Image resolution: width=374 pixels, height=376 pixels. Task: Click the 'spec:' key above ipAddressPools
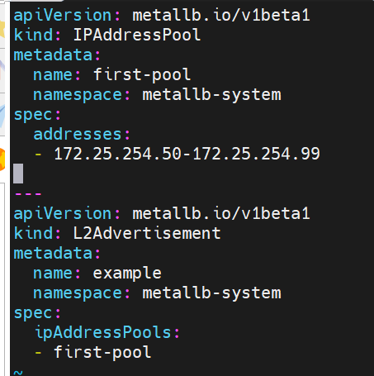(37, 313)
